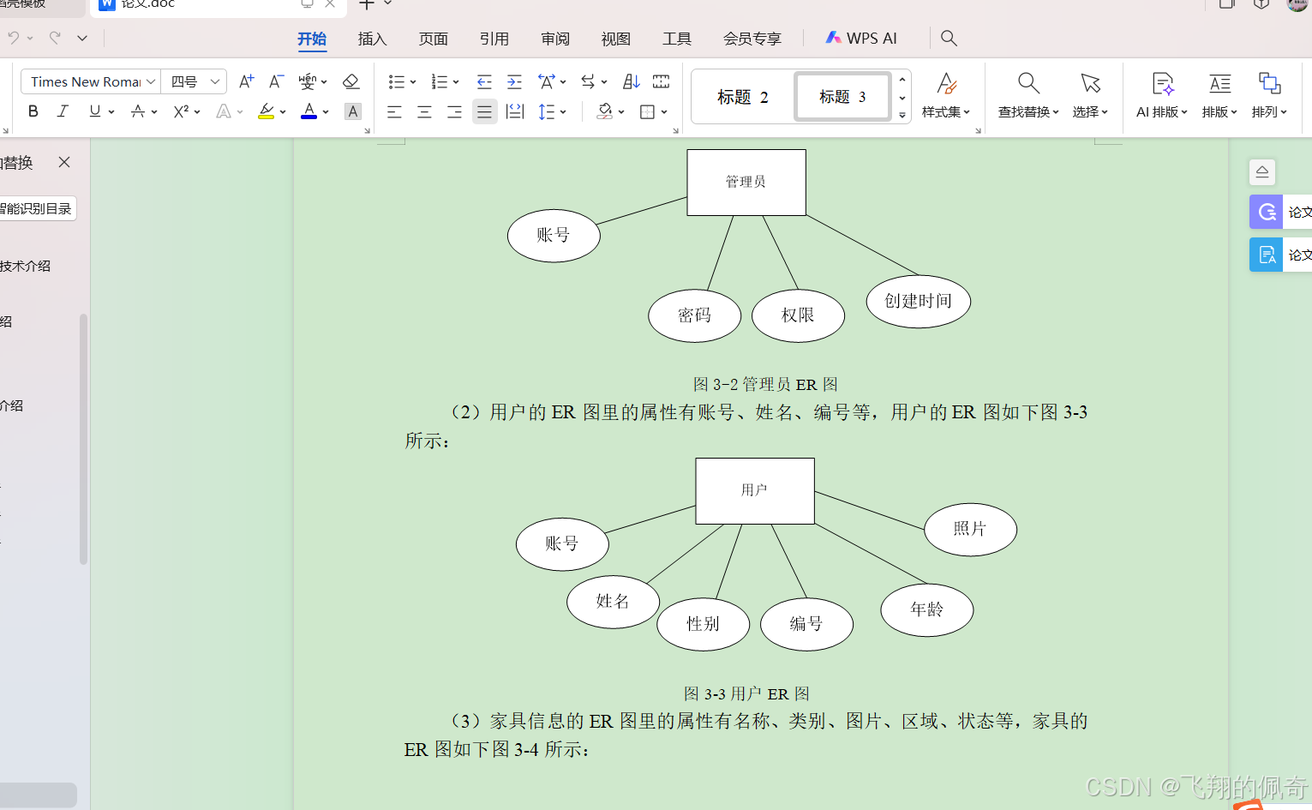Decrease paragraph indent
1312x810 pixels.
pos(484,81)
